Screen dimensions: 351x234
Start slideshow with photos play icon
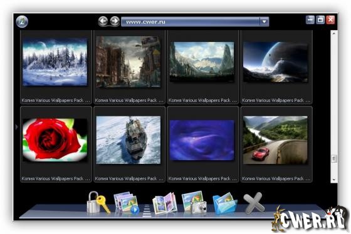pos(126,203)
